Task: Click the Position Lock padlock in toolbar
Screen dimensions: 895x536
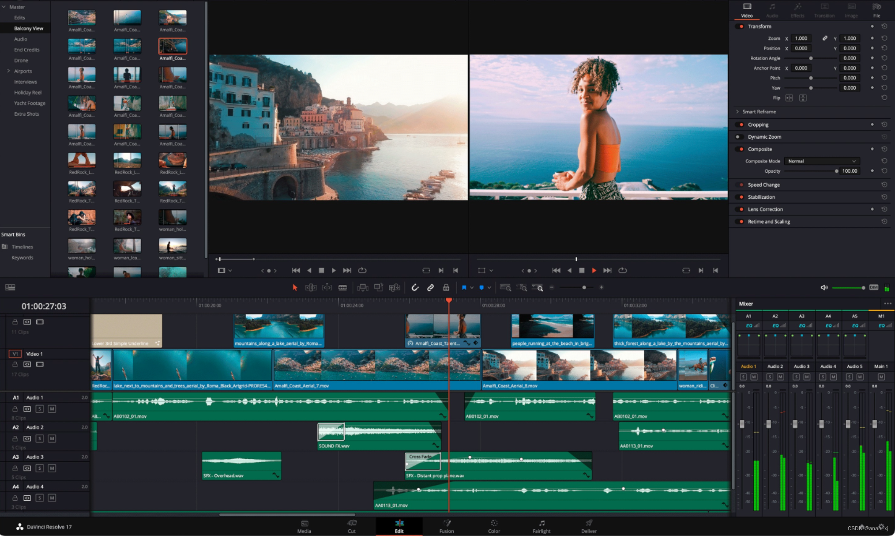Action: 446,288
